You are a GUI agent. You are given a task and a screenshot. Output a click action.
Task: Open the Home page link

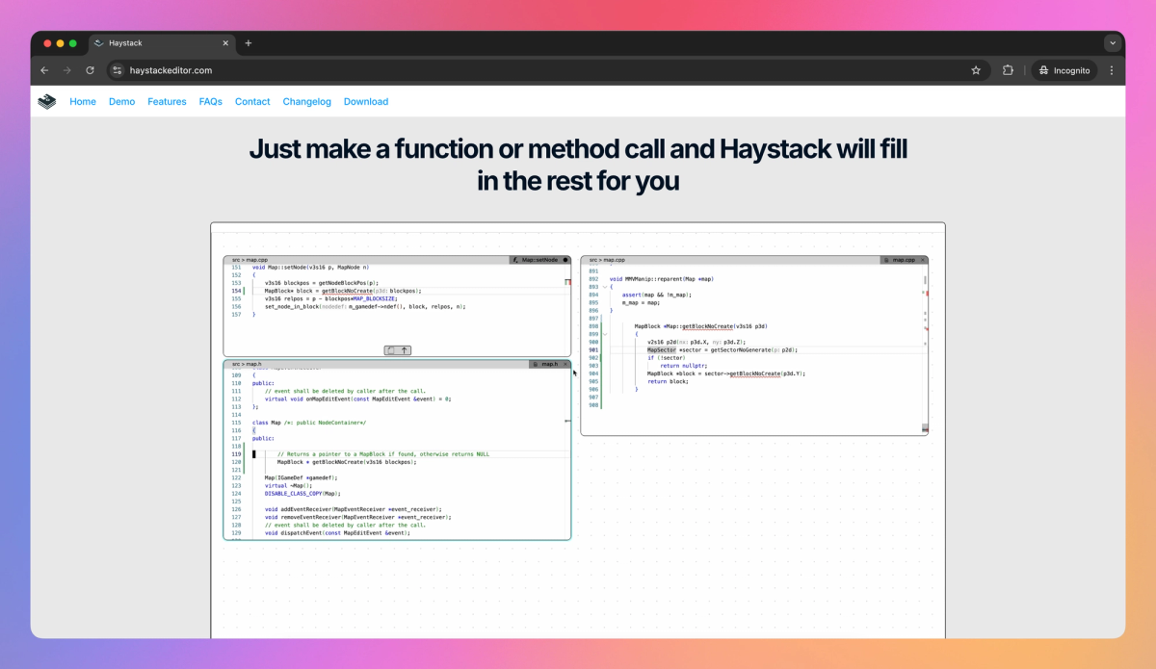[x=83, y=101]
